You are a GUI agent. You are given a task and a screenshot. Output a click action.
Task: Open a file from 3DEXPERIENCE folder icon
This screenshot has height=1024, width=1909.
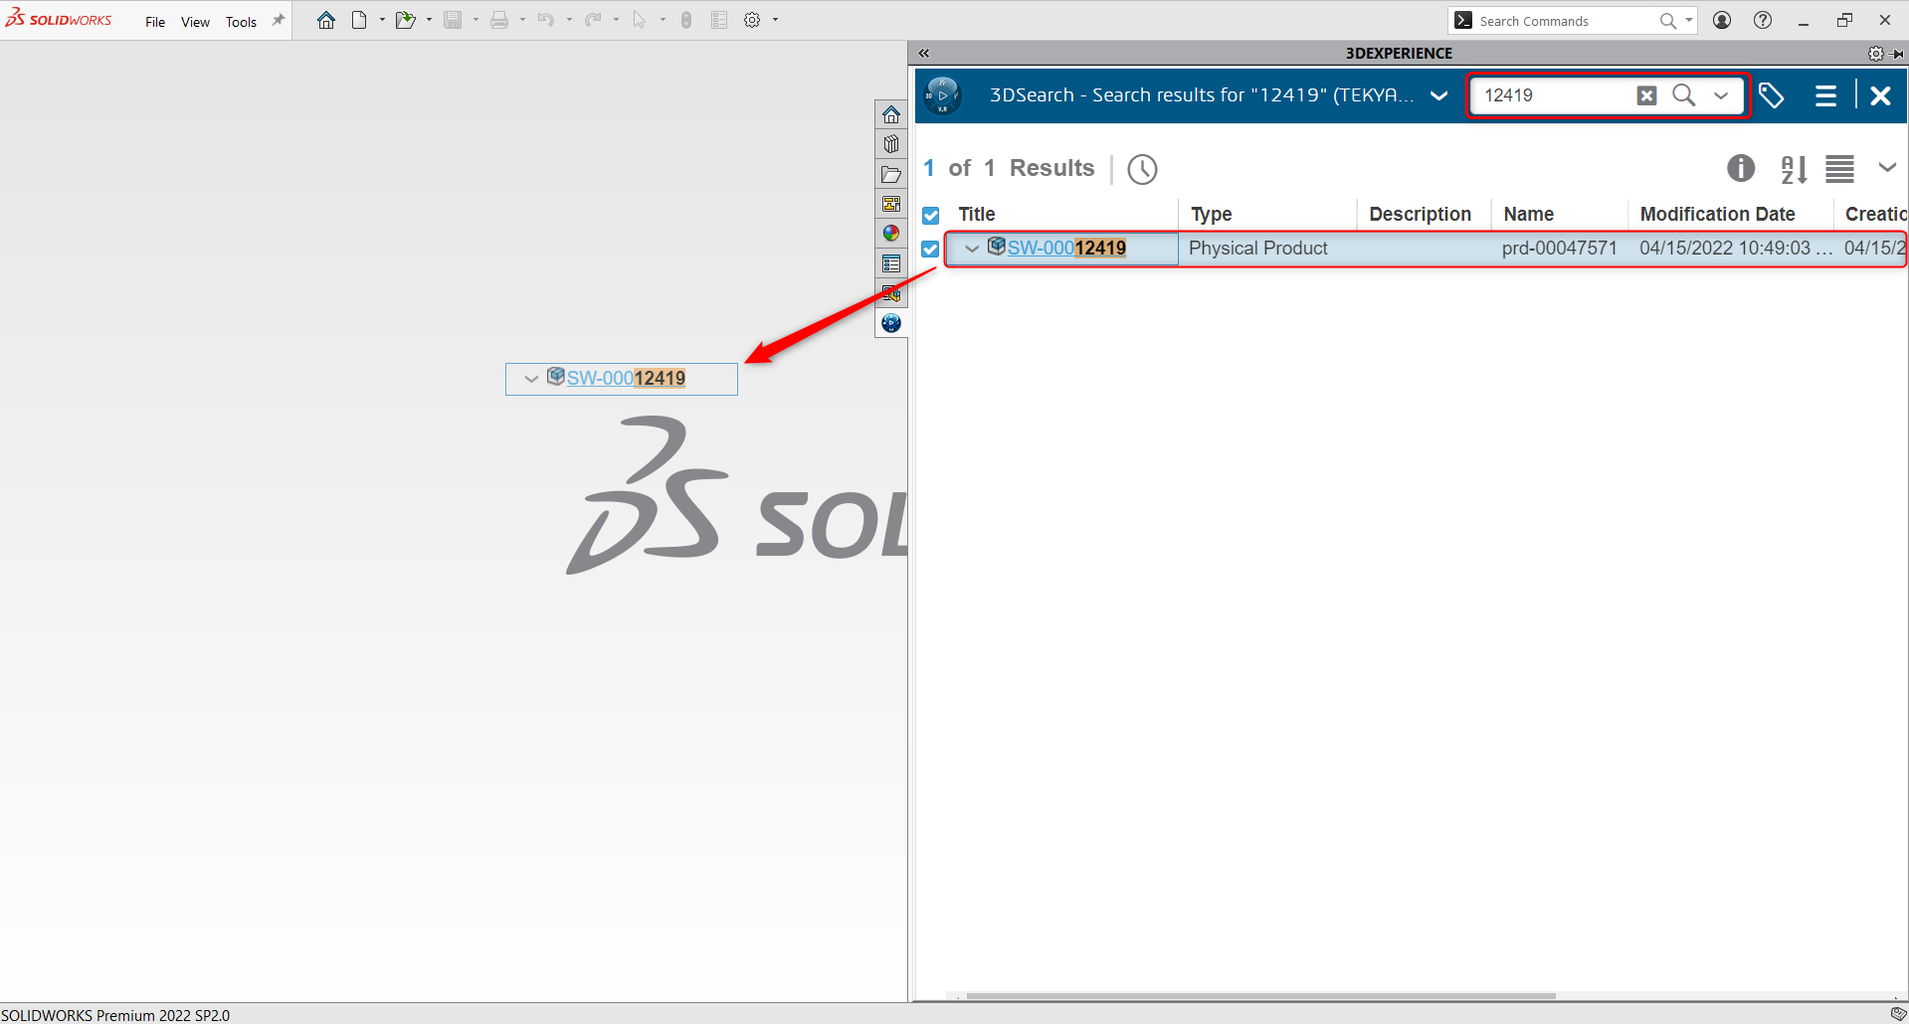pyautogui.click(x=890, y=173)
